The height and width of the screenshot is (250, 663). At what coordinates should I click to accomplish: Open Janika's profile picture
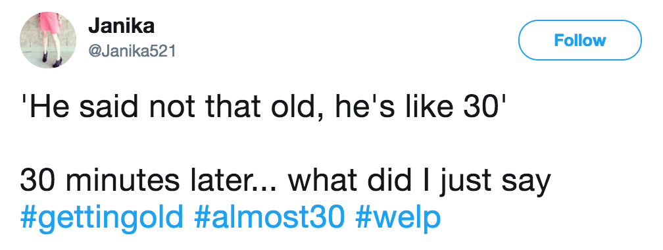click(x=48, y=40)
